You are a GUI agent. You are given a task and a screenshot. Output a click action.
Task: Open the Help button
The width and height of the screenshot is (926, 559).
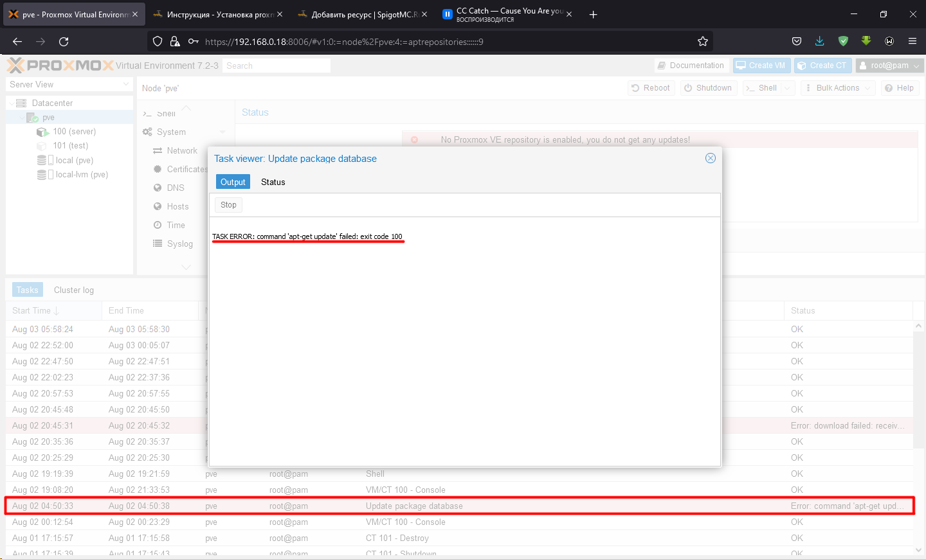click(899, 88)
